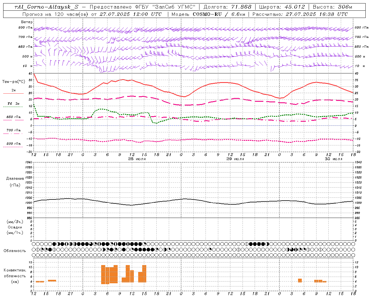Click the date label 29 июля

[235, 159]
